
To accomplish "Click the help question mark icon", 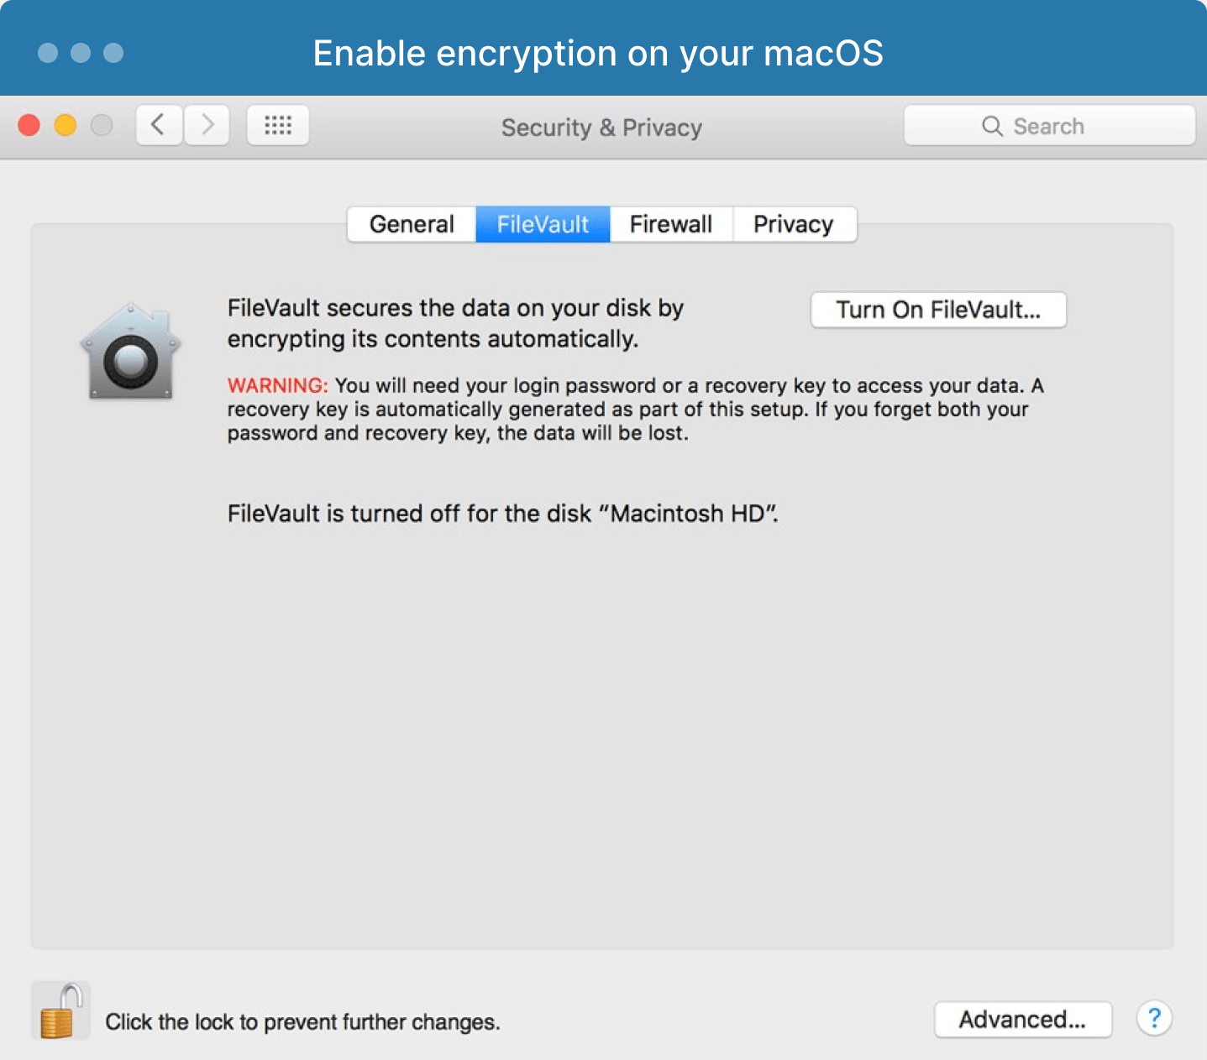I will [1155, 1018].
